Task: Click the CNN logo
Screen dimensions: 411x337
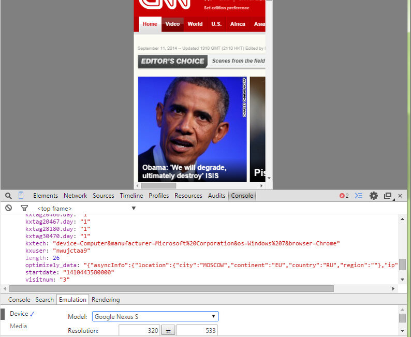Action: 165,5
